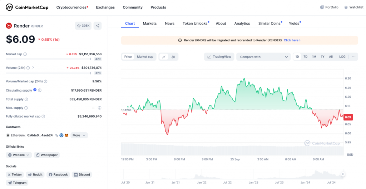Open the Facebook social link
This screenshot has width=366, height=189.
(58, 175)
